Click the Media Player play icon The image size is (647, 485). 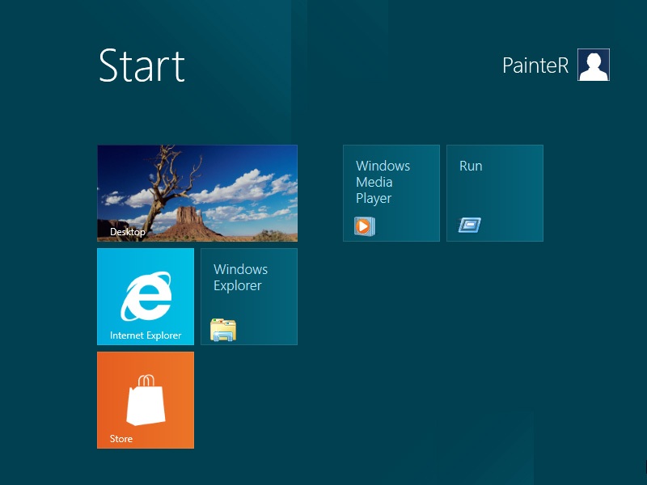(x=365, y=226)
